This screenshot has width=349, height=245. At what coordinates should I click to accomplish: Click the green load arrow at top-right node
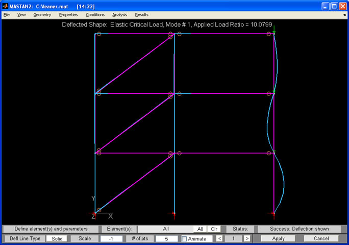coord(274,33)
